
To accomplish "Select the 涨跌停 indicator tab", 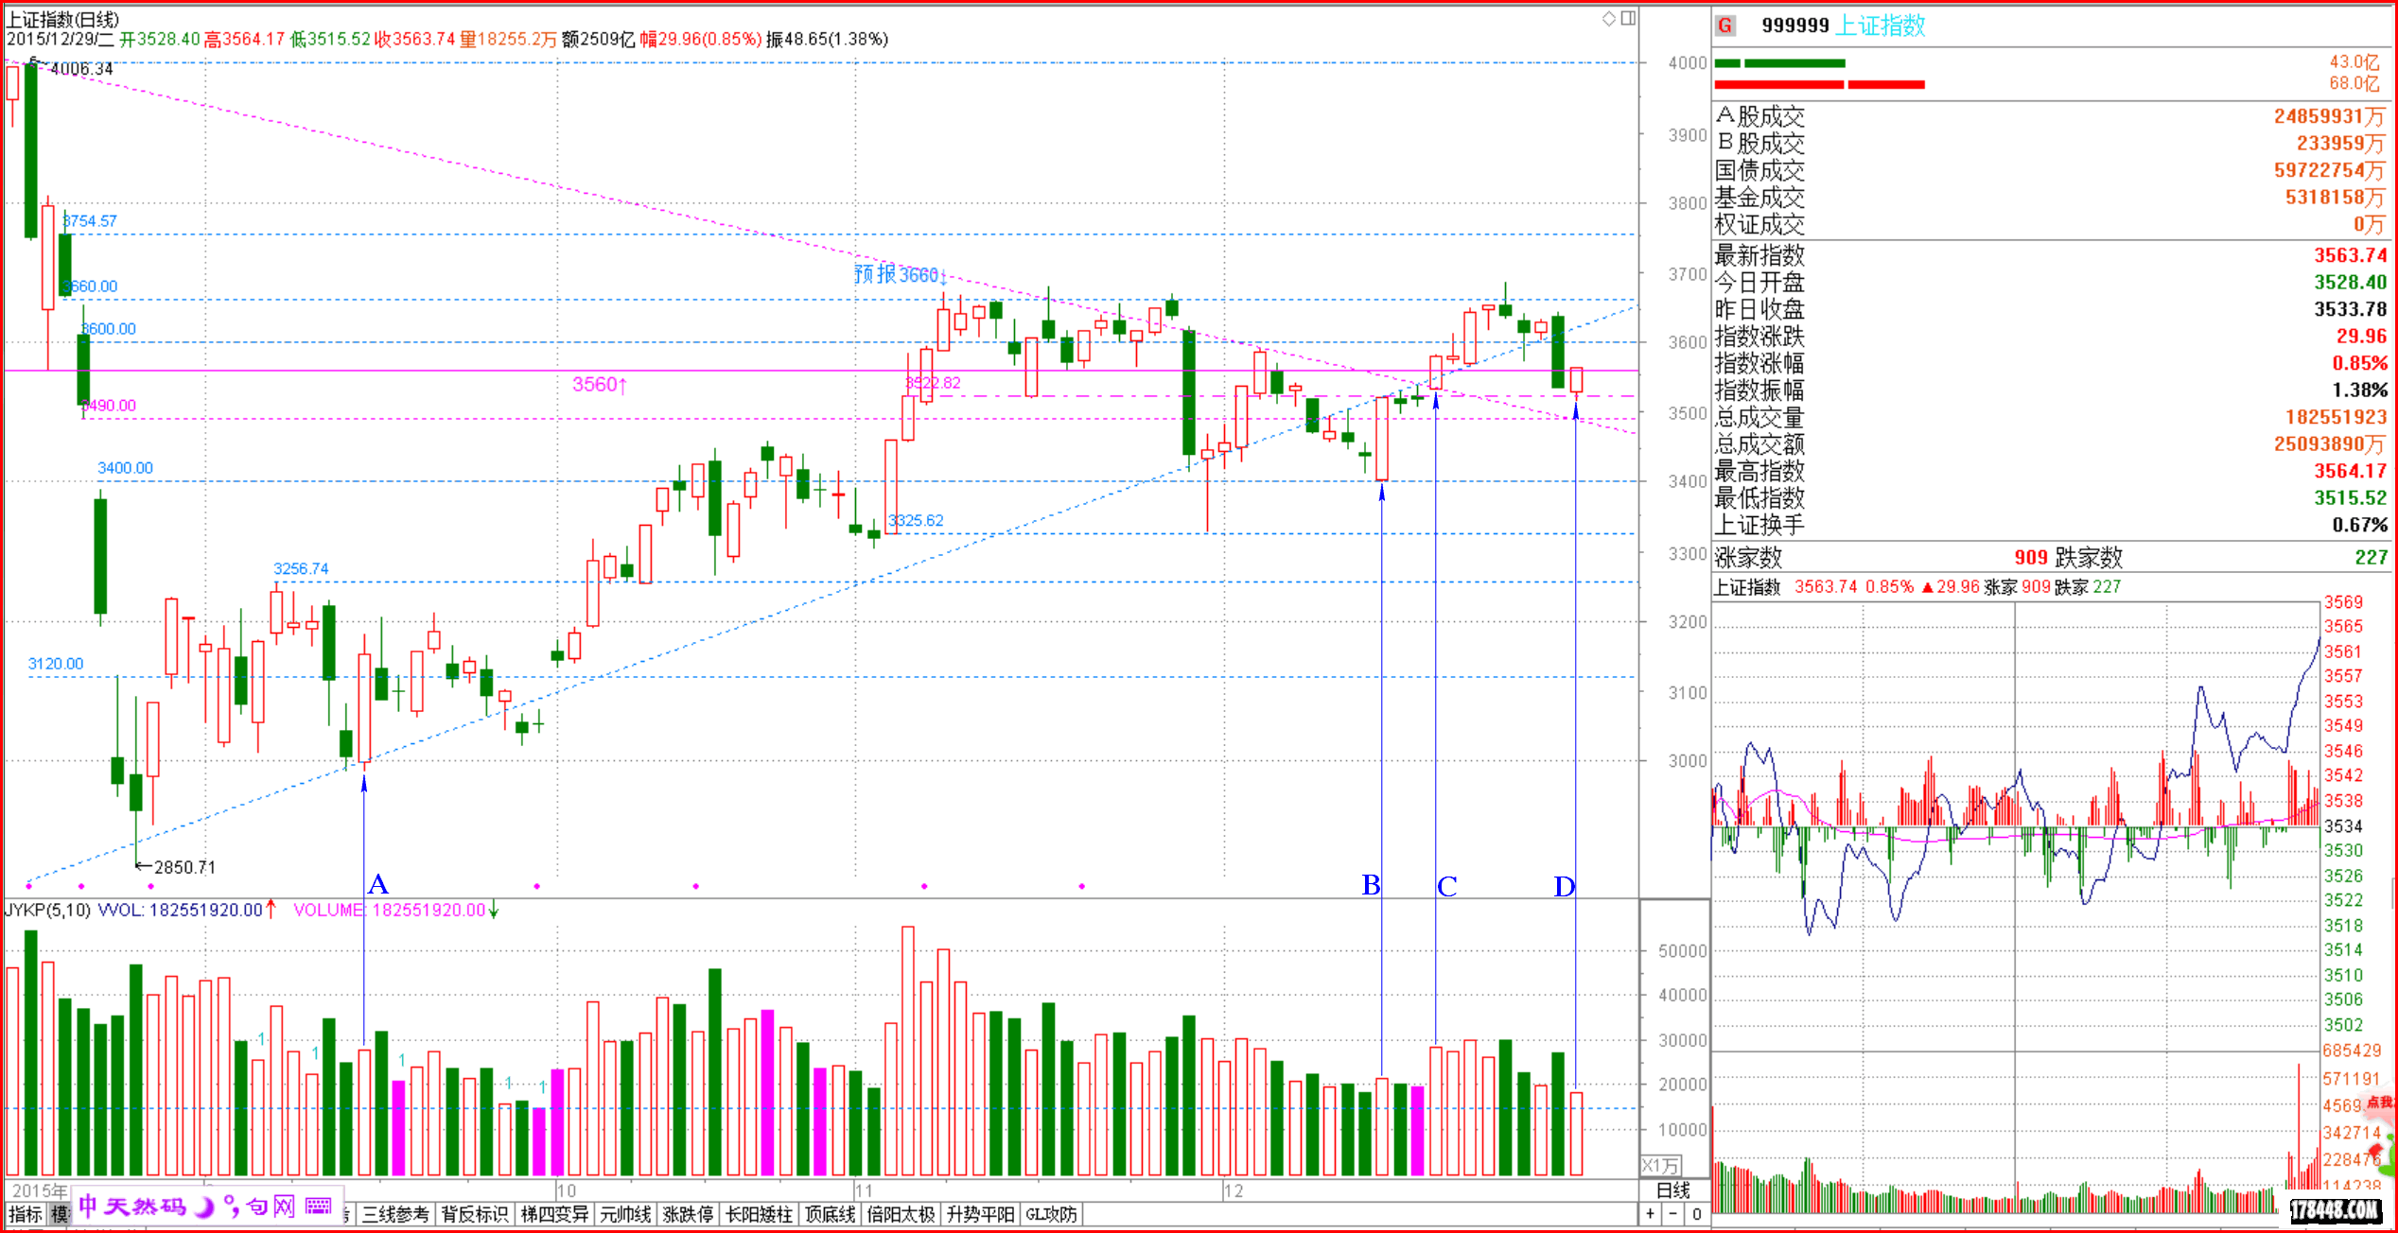I will click(x=688, y=1214).
